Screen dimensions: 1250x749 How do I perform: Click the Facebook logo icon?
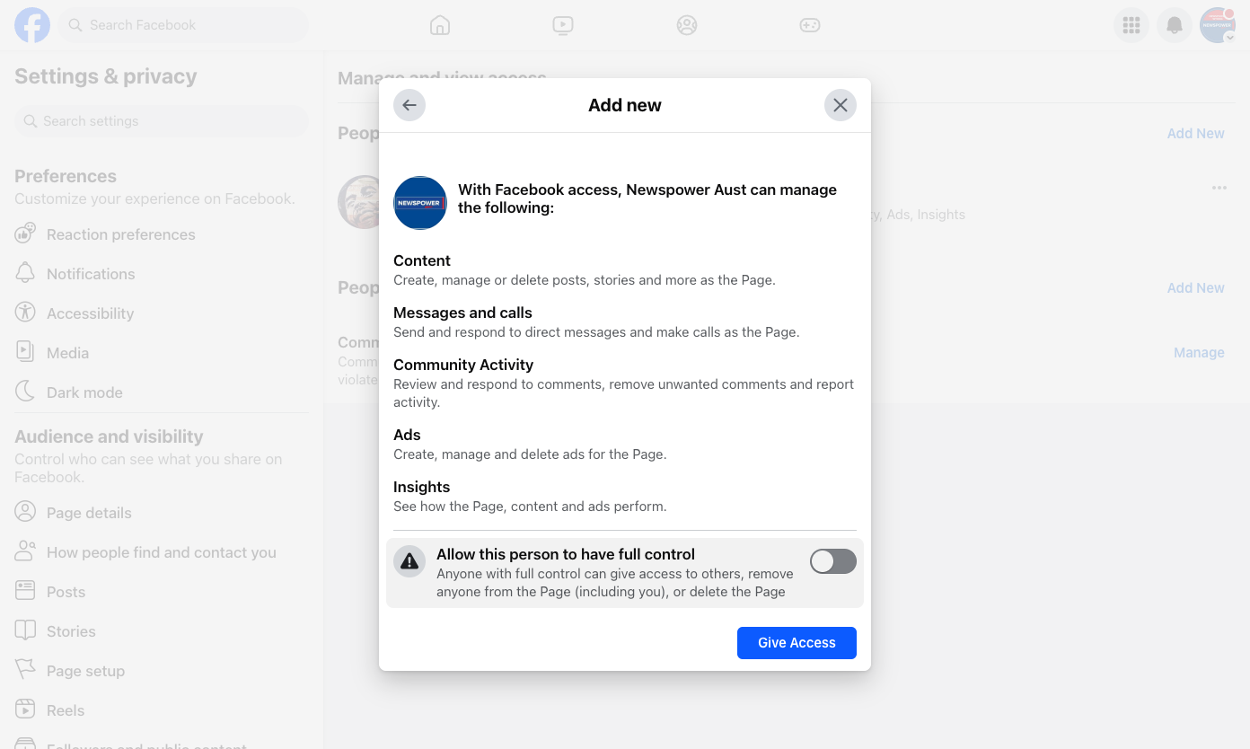pos(32,25)
